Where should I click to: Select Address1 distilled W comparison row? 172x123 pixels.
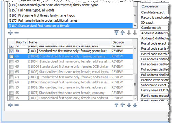155,33
